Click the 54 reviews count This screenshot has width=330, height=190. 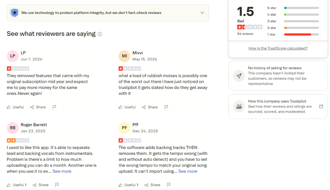coord(245,34)
